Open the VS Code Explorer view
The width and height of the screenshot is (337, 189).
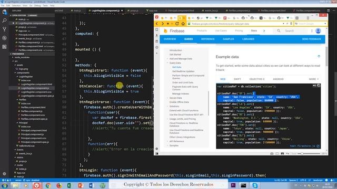[x=4, y=12]
